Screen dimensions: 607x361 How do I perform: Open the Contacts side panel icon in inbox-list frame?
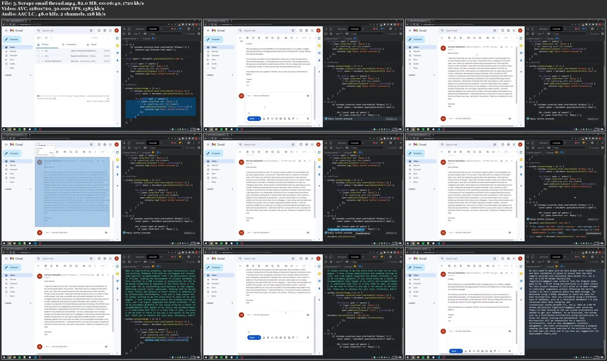pyautogui.click(x=117, y=60)
